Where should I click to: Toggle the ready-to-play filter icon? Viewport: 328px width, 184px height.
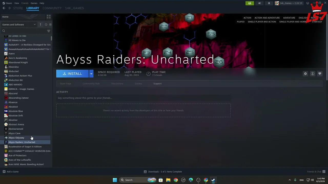click(50, 25)
